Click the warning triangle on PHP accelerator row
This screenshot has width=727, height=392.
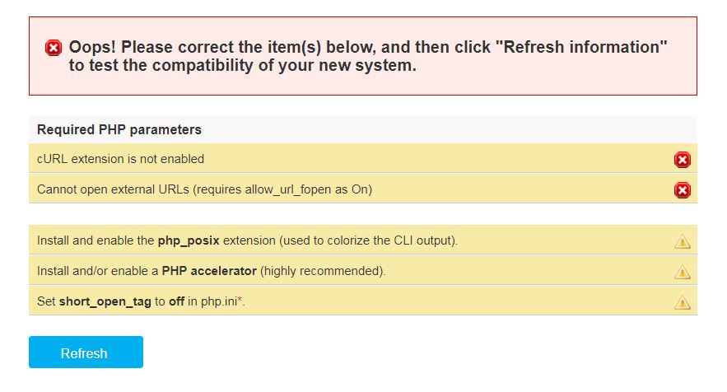click(683, 272)
